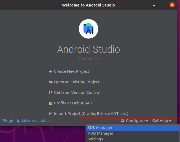Open AVD Manager from the Configure menu
This screenshot has width=180, height=142.
coord(133,133)
